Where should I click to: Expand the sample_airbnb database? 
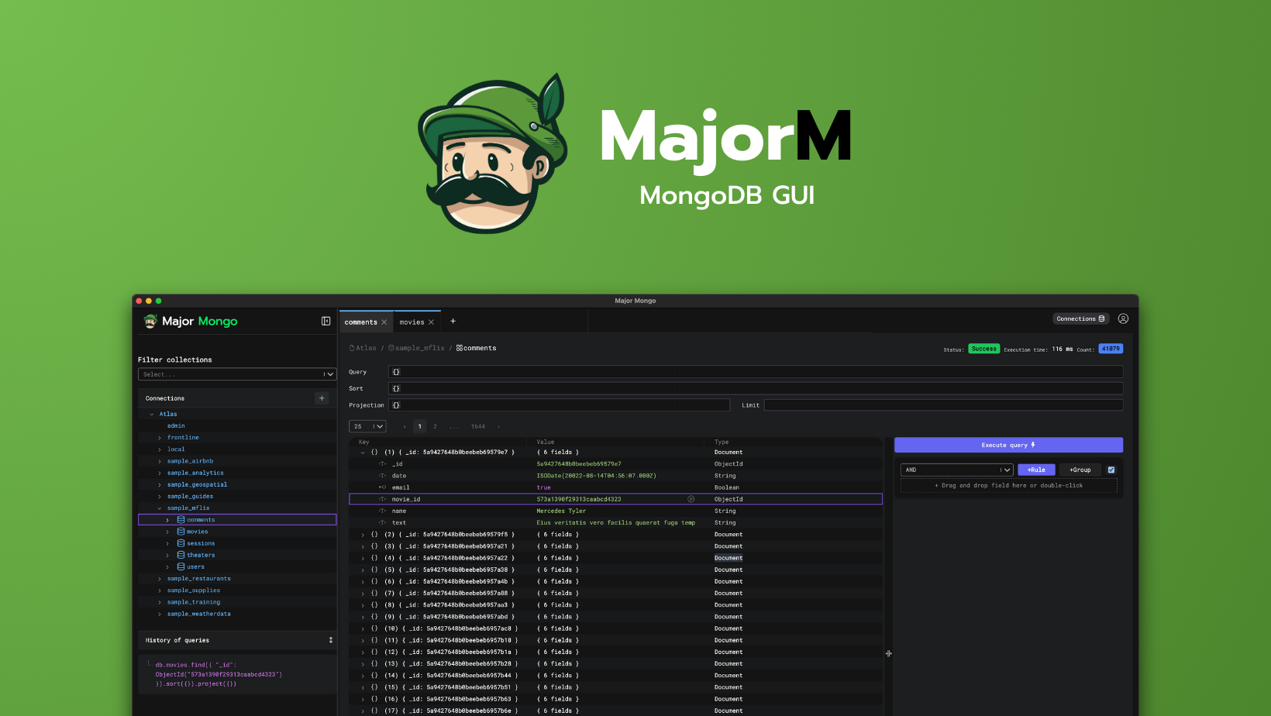(160, 461)
